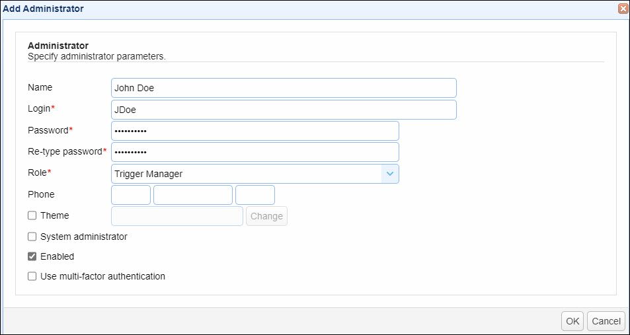Click into the Password input field
The height and width of the screenshot is (335, 630).
[x=255, y=131]
